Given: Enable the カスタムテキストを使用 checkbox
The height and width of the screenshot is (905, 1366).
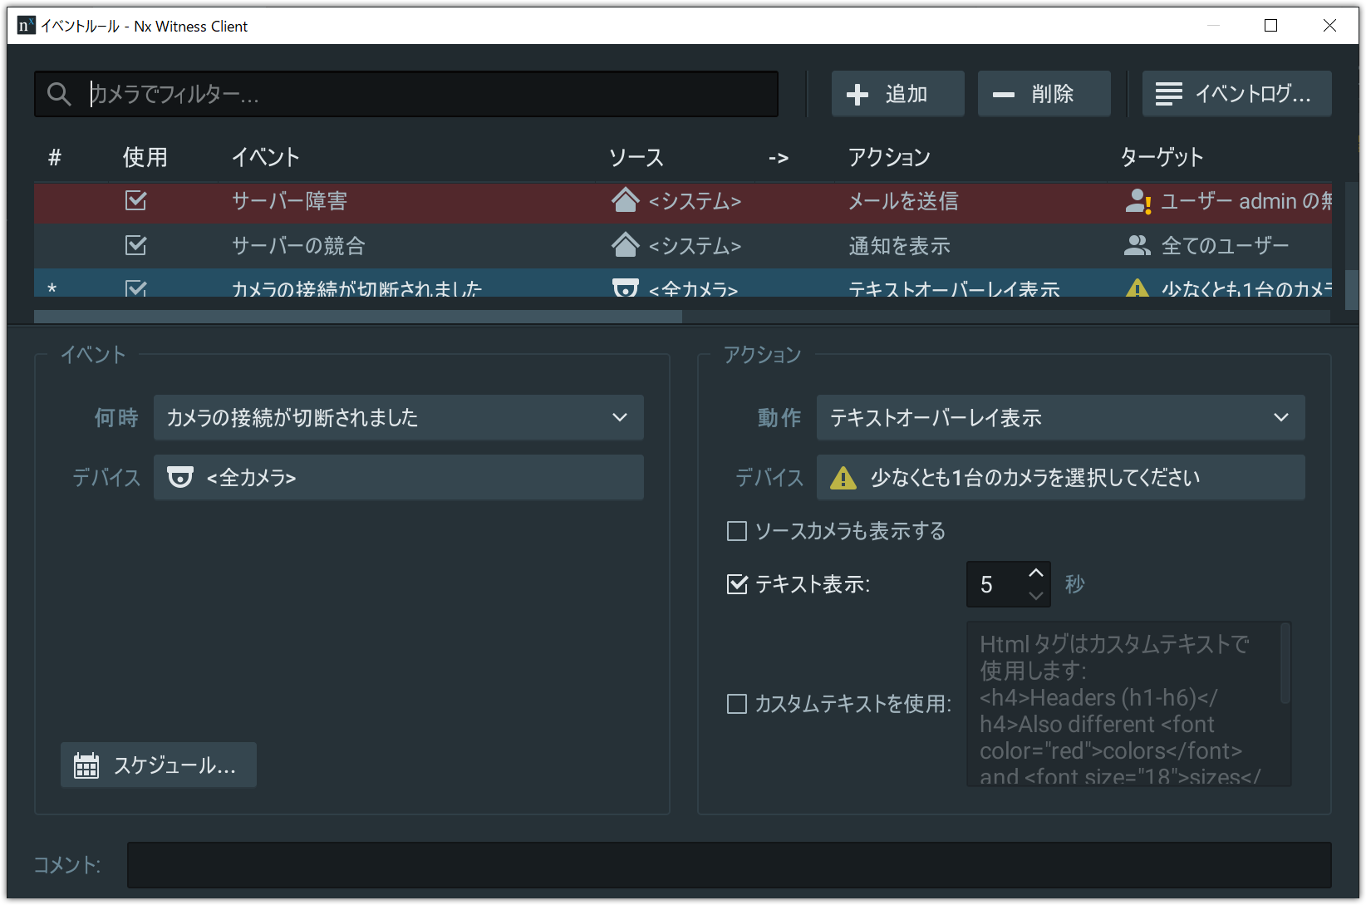Looking at the screenshot, I should (x=737, y=704).
